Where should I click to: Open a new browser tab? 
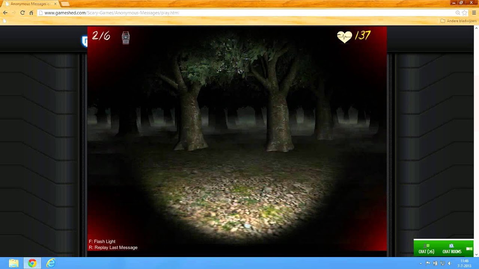65,4
